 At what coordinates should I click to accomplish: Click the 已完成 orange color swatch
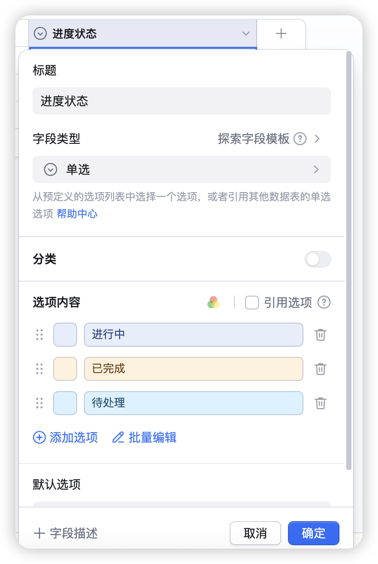point(65,369)
